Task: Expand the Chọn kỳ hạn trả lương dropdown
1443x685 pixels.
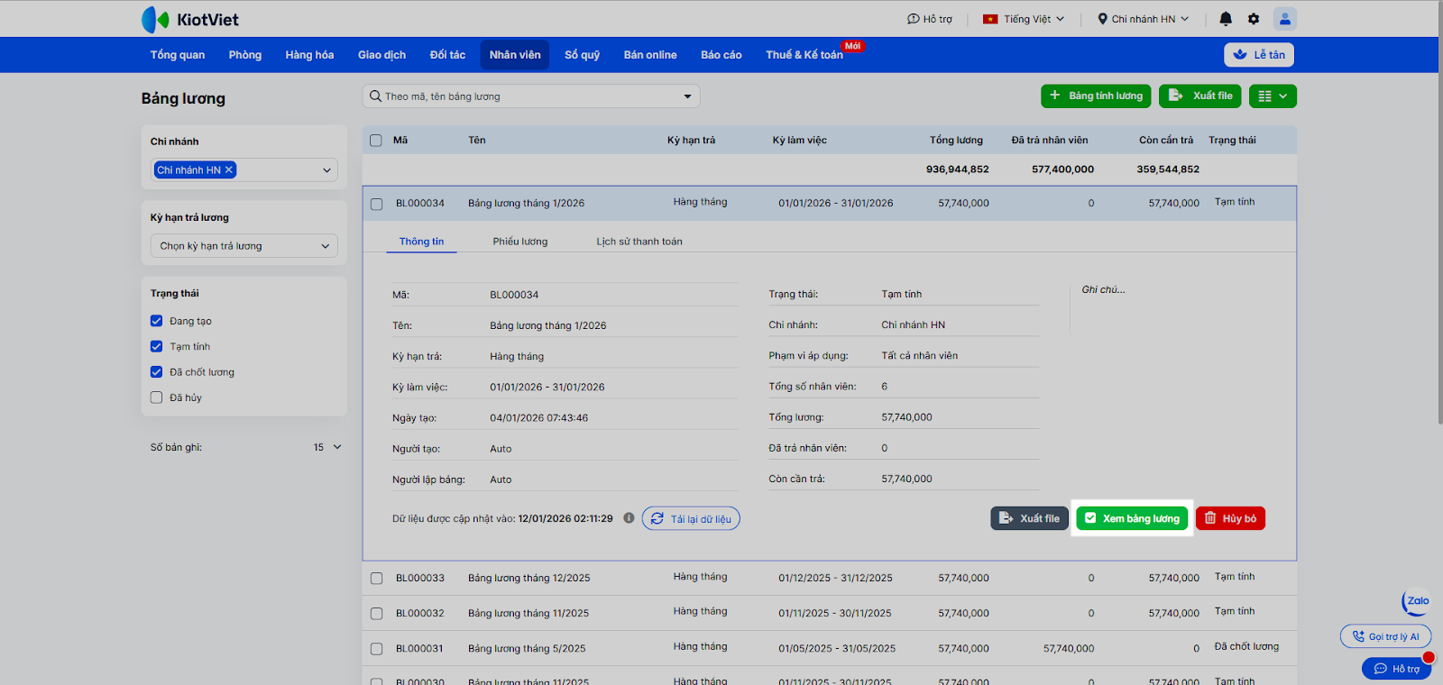Action: pyautogui.click(x=244, y=246)
